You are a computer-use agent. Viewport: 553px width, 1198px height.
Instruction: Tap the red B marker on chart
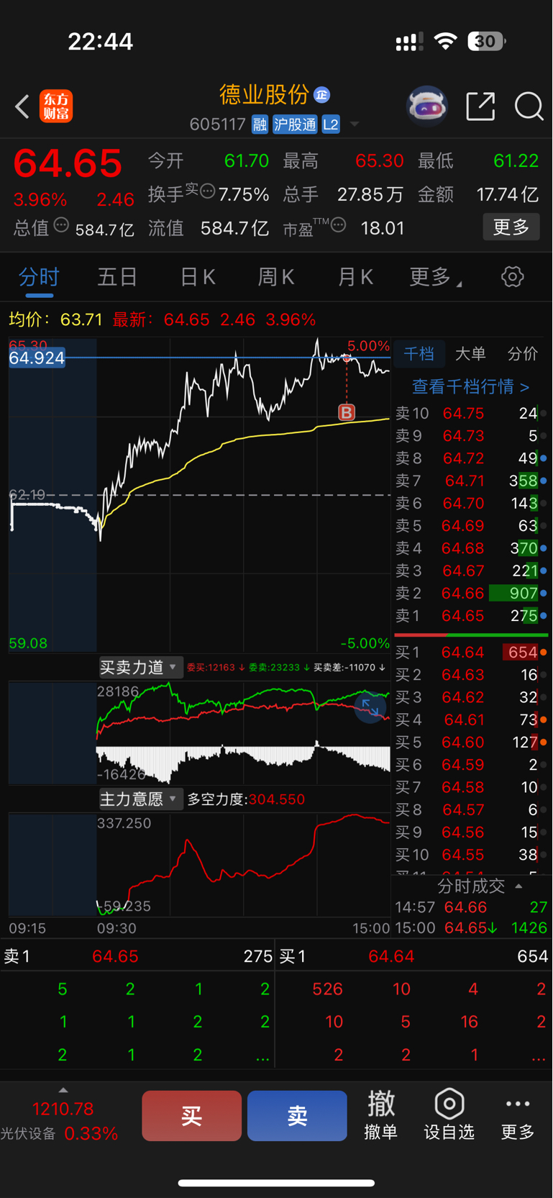347,412
